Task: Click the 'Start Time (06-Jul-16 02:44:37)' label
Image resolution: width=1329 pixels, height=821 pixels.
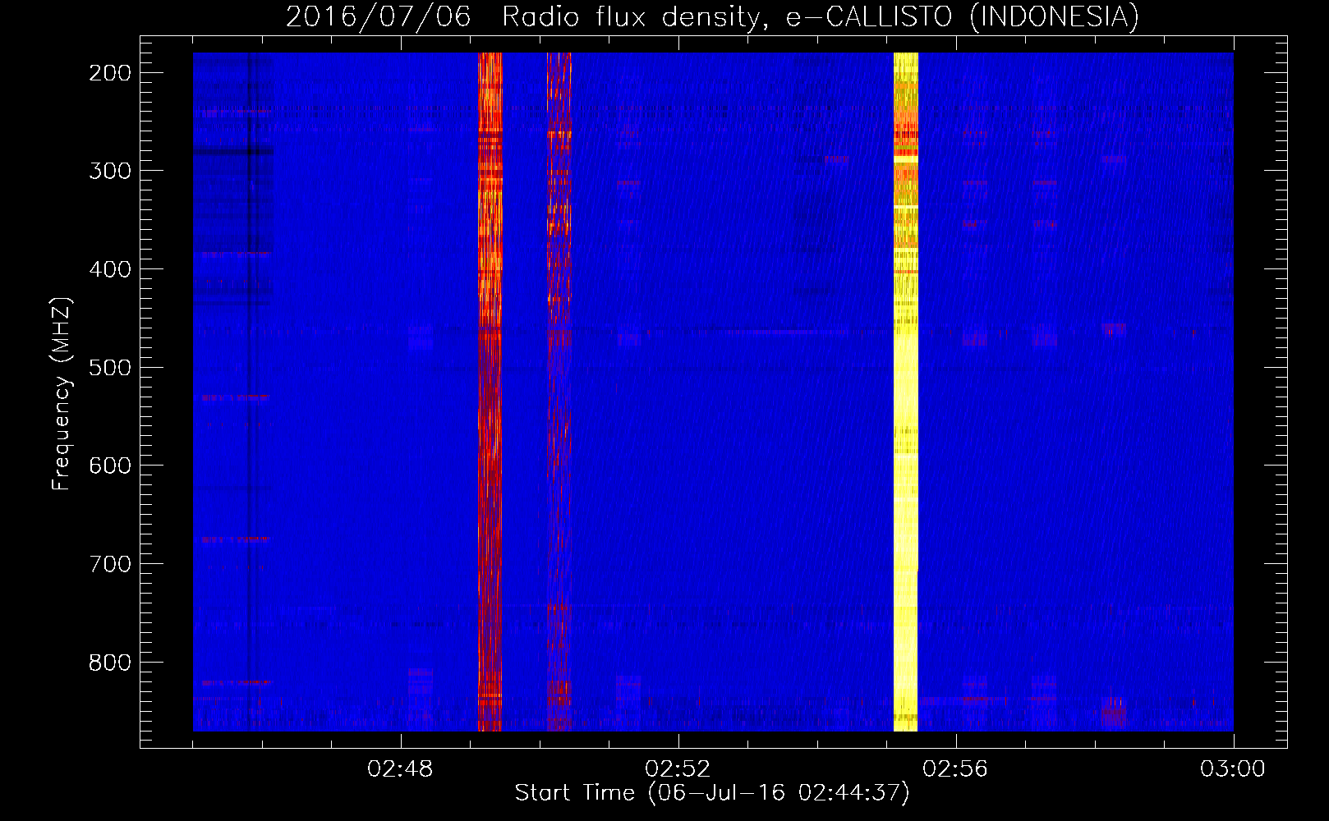Action: point(712,793)
